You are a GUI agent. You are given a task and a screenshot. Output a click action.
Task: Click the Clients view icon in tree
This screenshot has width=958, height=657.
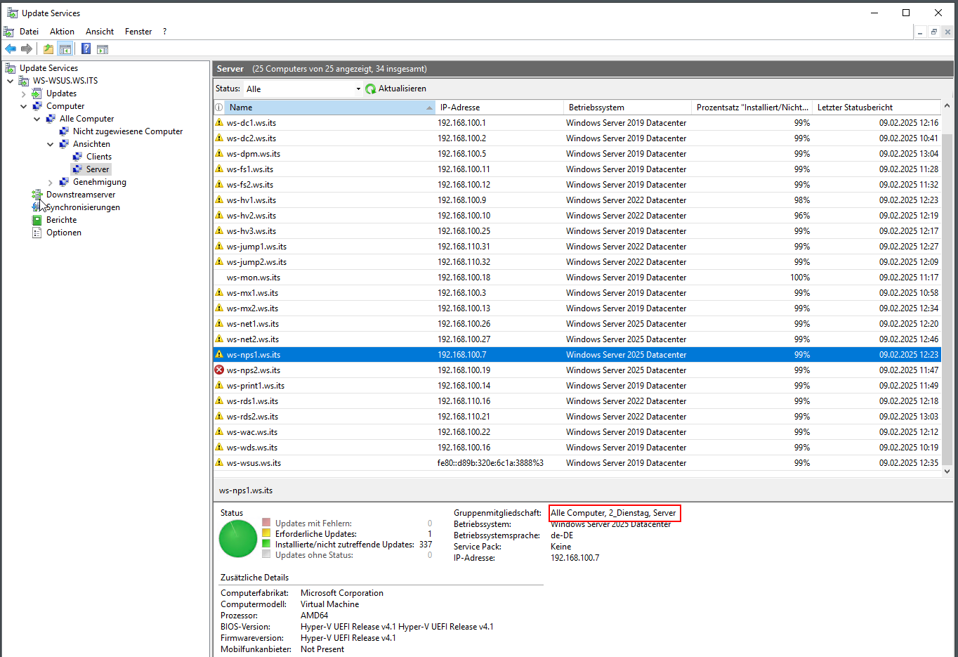click(x=77, y=157)
